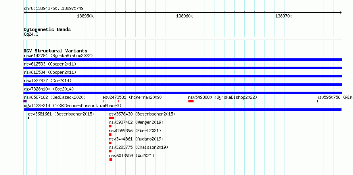Select the blue bar under dgv1423e214

click(182, 110)
